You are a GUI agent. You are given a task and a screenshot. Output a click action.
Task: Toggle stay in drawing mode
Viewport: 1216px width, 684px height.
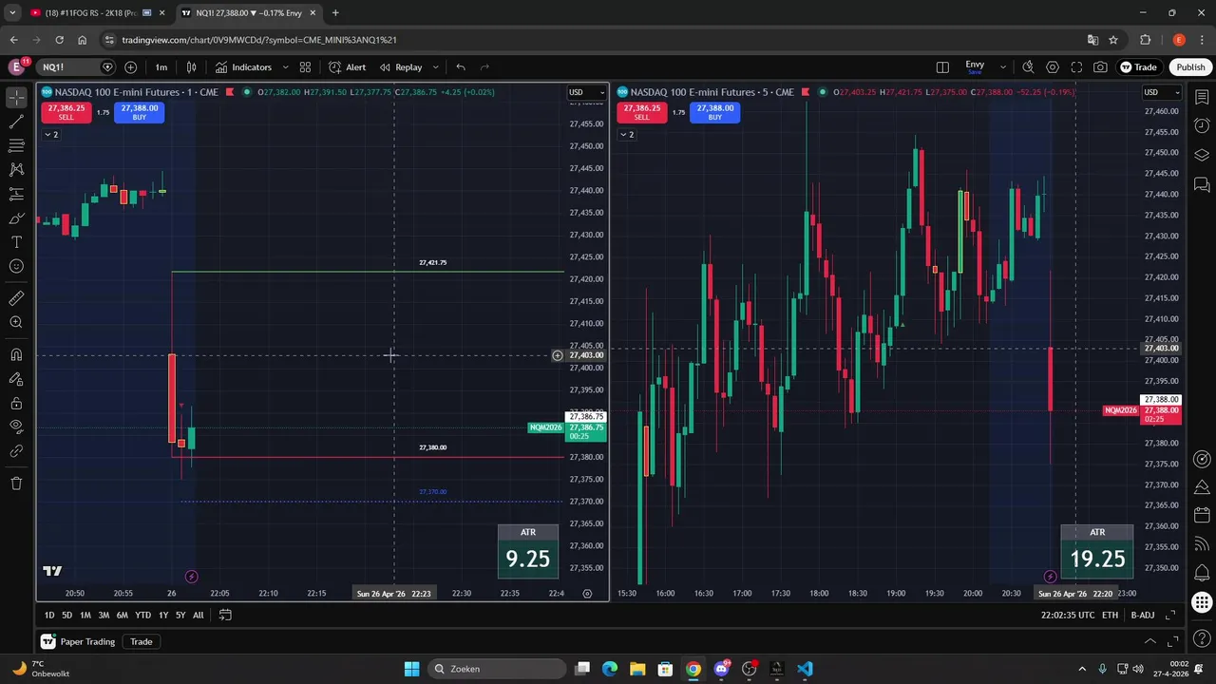pos(16,378)
